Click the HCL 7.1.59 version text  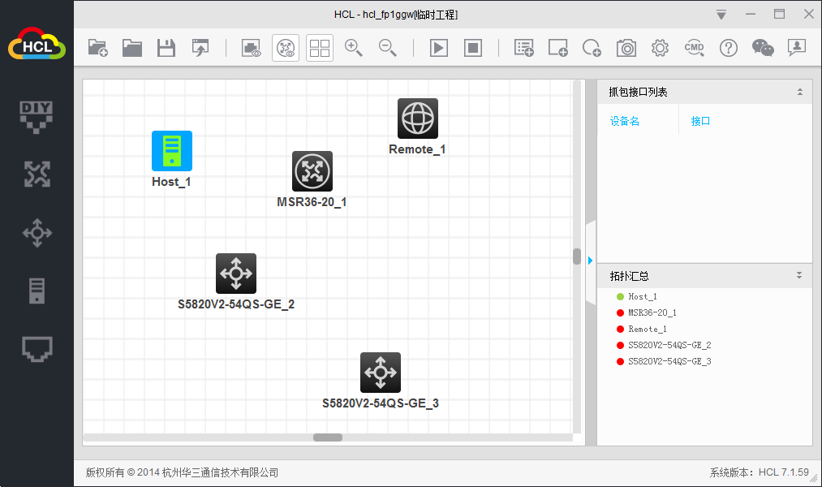click(x=784, y=472)
